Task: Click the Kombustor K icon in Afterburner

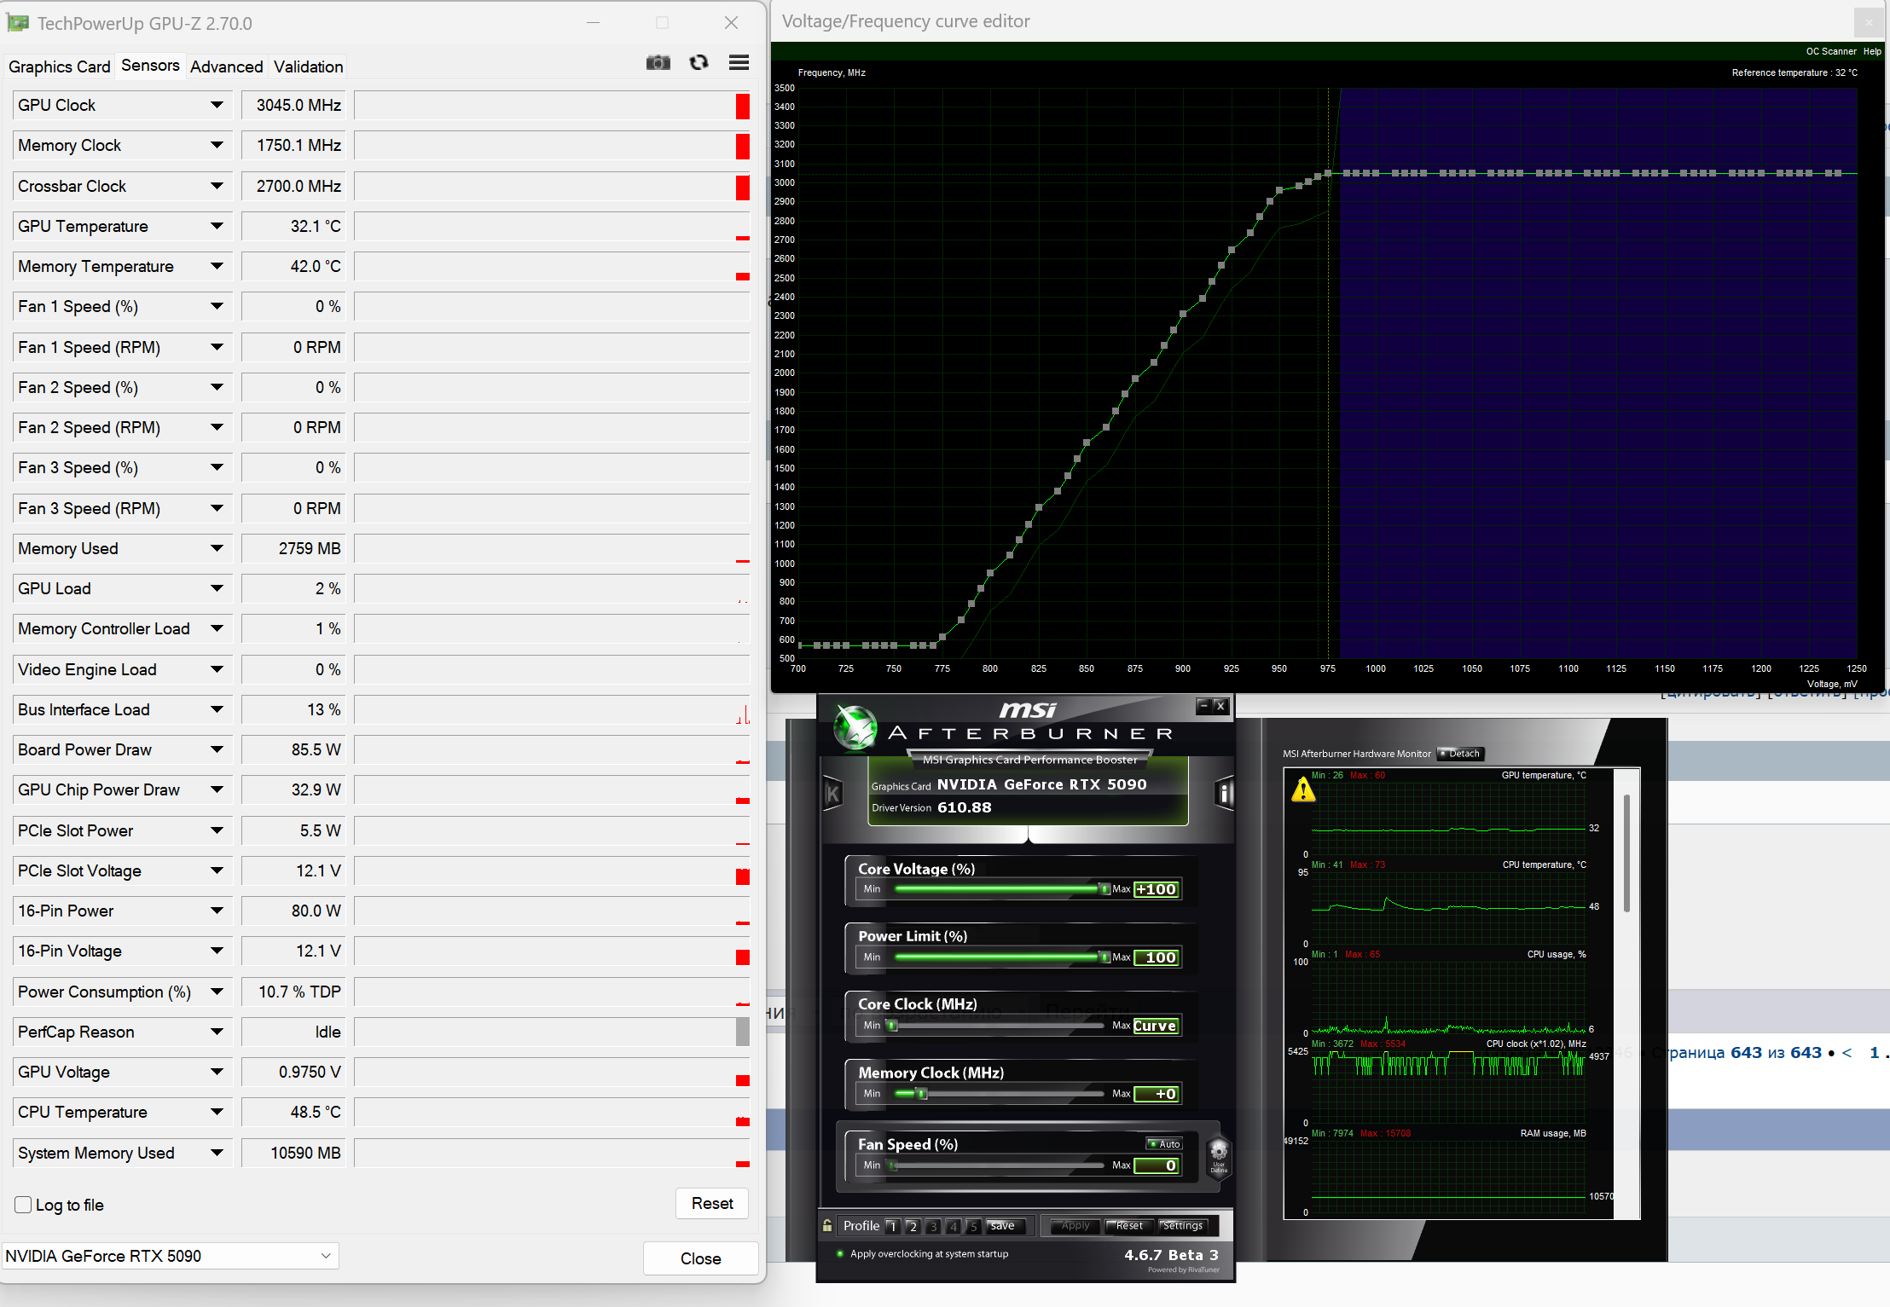Action: coord(832,794)
